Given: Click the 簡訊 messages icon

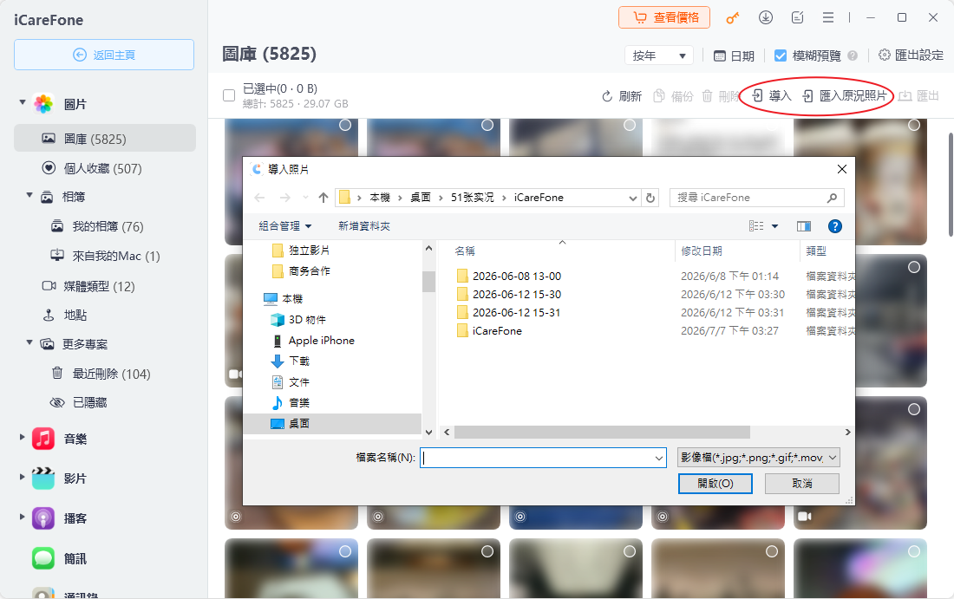Looking at the screenshot, I should click(43, 558).
